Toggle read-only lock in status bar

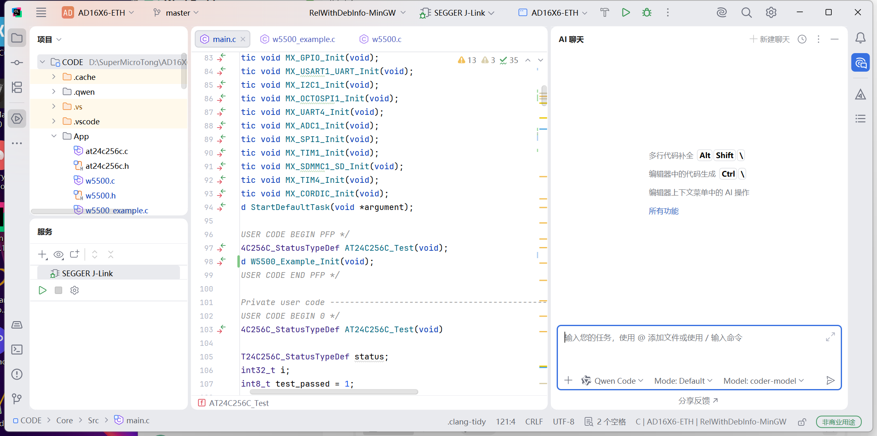(x=802, y=422)
